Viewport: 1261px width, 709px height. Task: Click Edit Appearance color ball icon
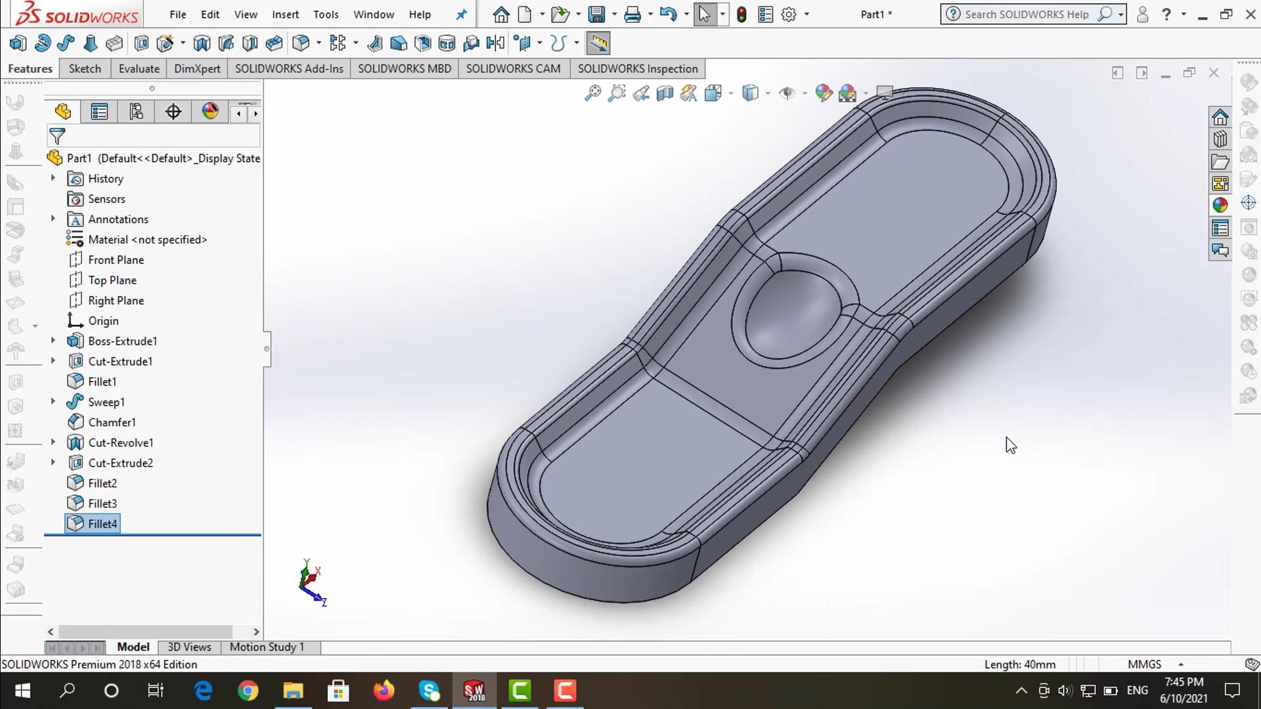[824, 93]
